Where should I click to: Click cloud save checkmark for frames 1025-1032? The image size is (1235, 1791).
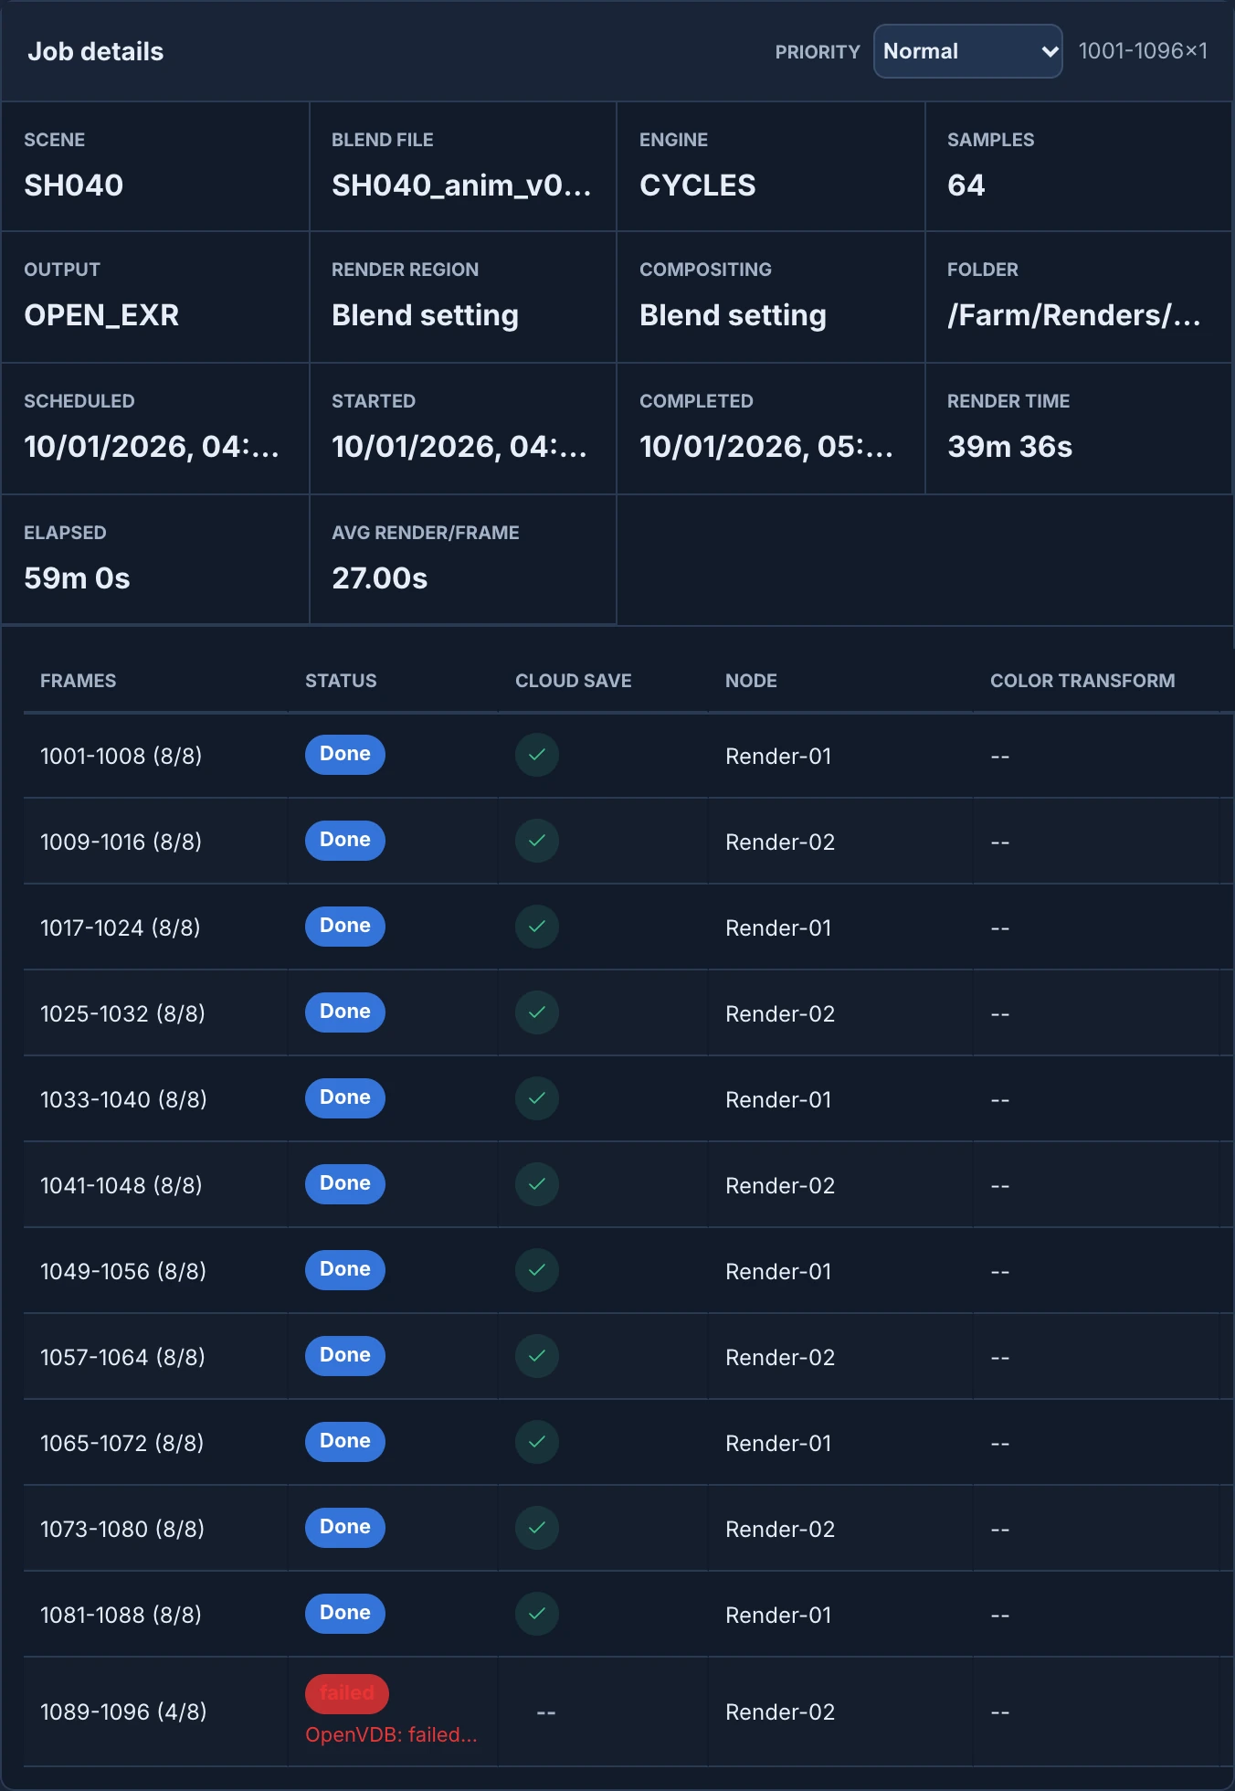point(537,1012)
